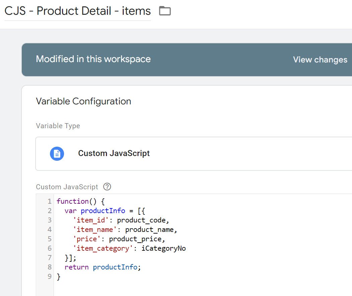The width and height of the screenshot is (352, 296).
Task: Click the 'price' code line
Action: [119, 239]
